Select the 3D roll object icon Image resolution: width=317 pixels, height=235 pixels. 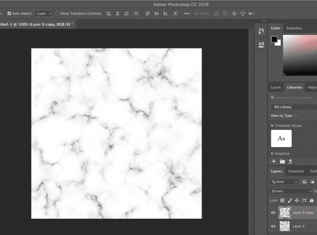pos(226,14)
